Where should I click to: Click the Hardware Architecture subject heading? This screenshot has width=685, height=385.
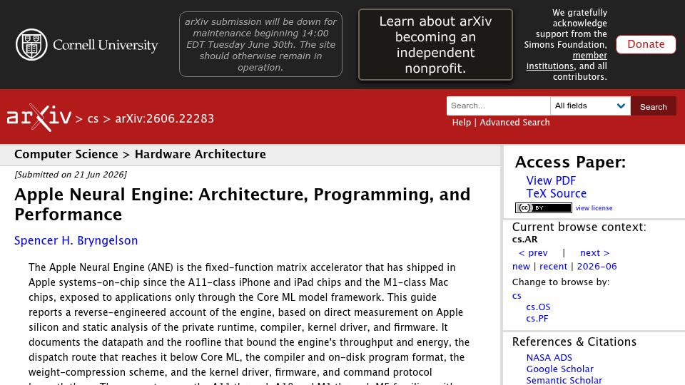tap(200, 154)
